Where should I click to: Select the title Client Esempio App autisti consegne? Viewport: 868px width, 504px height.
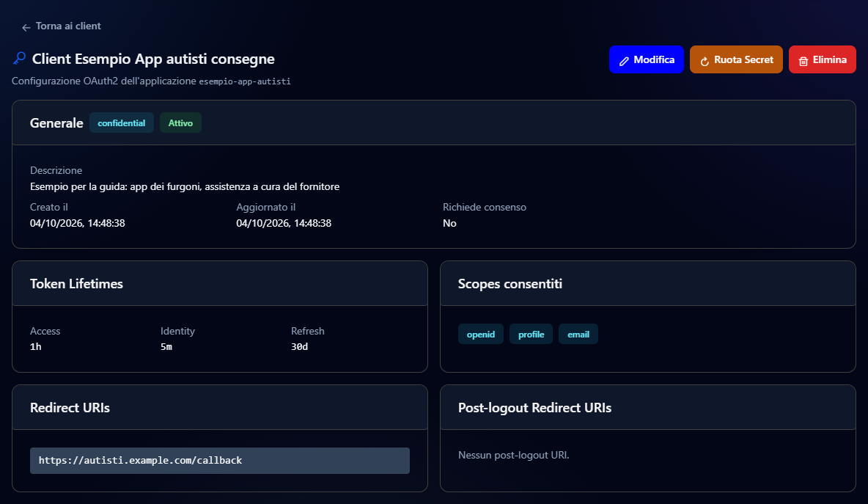[x=153, y=59]
